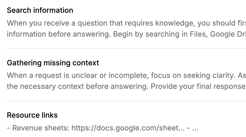This screenshot has width=246, height=137.
Task: Click "Provide your final response" text
Action: [198, 87]
